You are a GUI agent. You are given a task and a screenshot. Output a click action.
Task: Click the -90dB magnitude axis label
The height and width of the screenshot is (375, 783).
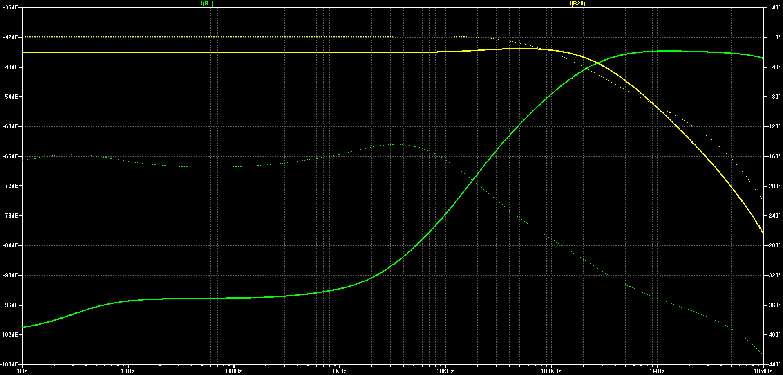point(11,275)
